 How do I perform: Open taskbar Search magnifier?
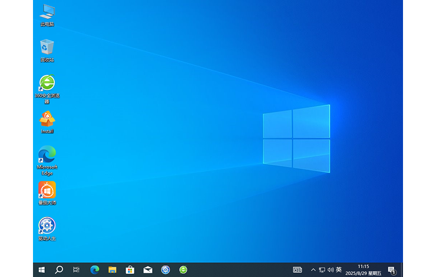[59, 270]
